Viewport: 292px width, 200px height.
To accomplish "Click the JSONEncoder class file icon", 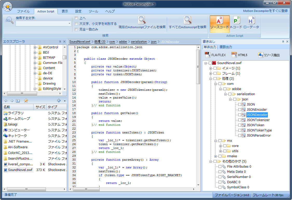I will (x=243, y=109).
